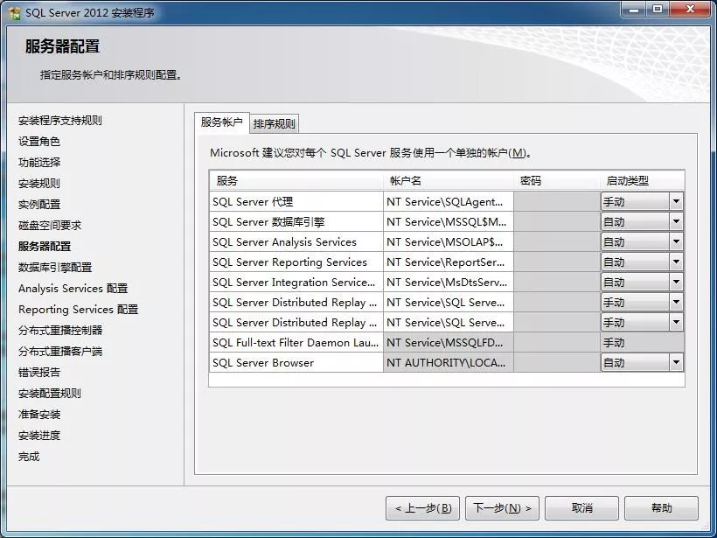Maximize the SQL Server 2012 setup window
Viewport: 717px width, 538px height.
click(x=657, y=9)
